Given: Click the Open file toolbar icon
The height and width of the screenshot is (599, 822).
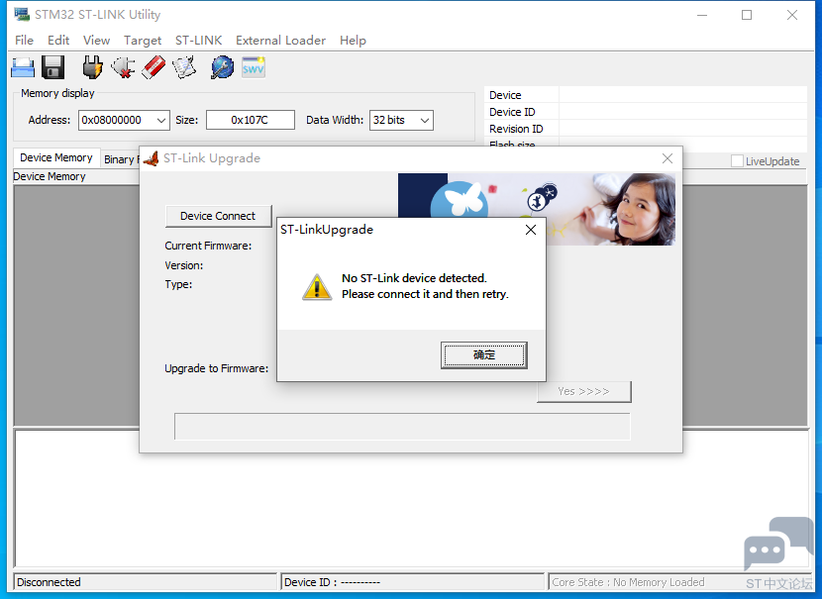Looking at the screenshot, I should (x=23, y=67).
